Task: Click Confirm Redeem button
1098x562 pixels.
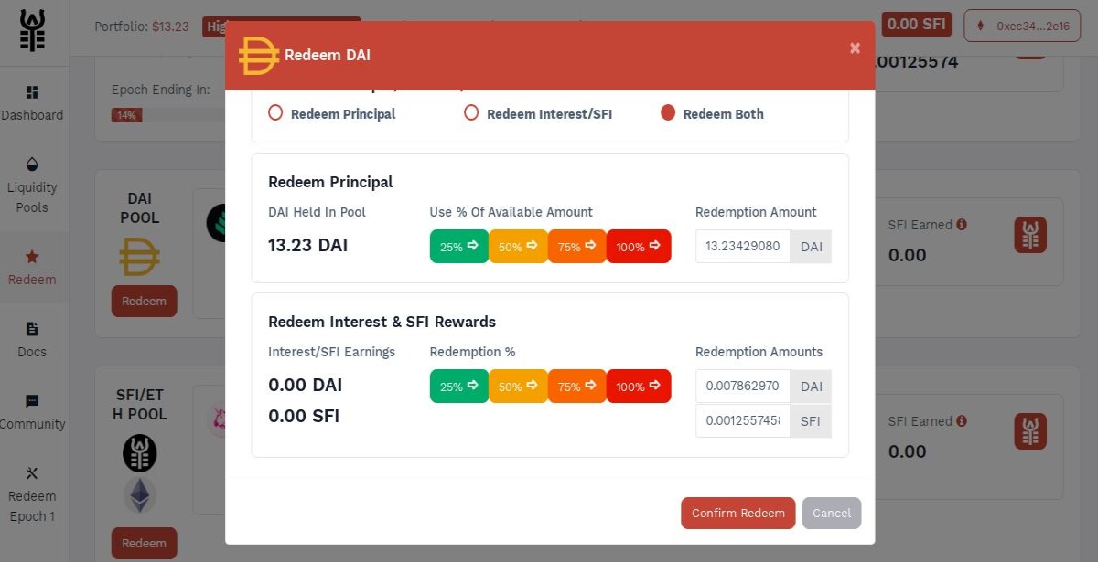Action: [x=738, y=513]
